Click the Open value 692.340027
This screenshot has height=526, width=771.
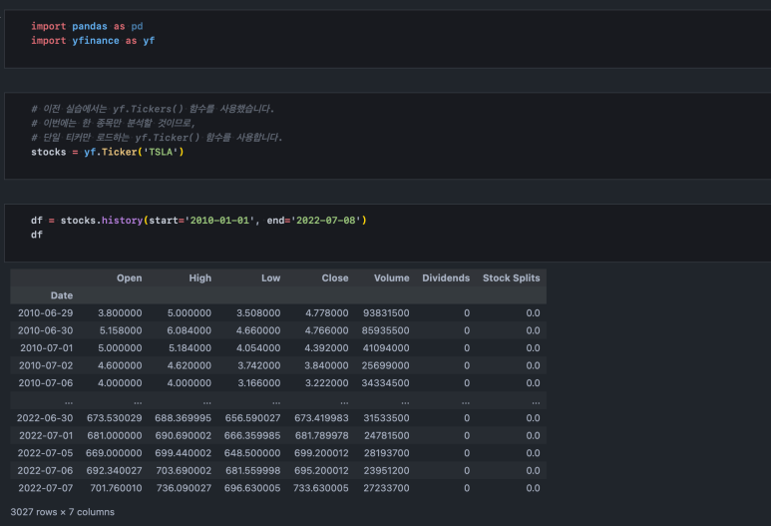[x=114, y=470]
